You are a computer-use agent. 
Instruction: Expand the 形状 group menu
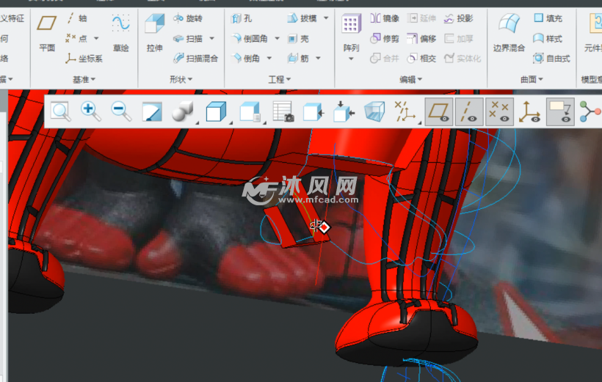[181, 79]
